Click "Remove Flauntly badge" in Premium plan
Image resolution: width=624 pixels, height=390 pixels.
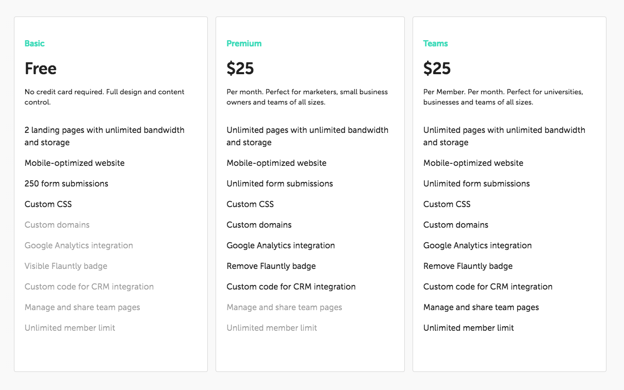[271, 266]
